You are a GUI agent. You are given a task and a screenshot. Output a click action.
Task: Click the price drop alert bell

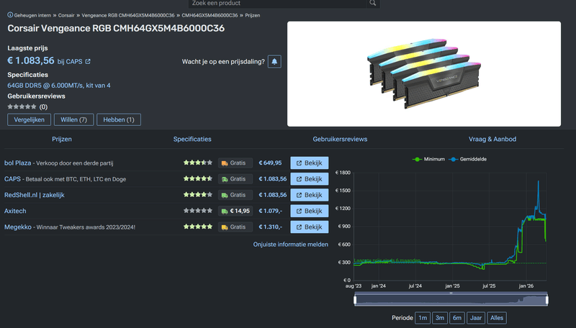coord(274,62)
